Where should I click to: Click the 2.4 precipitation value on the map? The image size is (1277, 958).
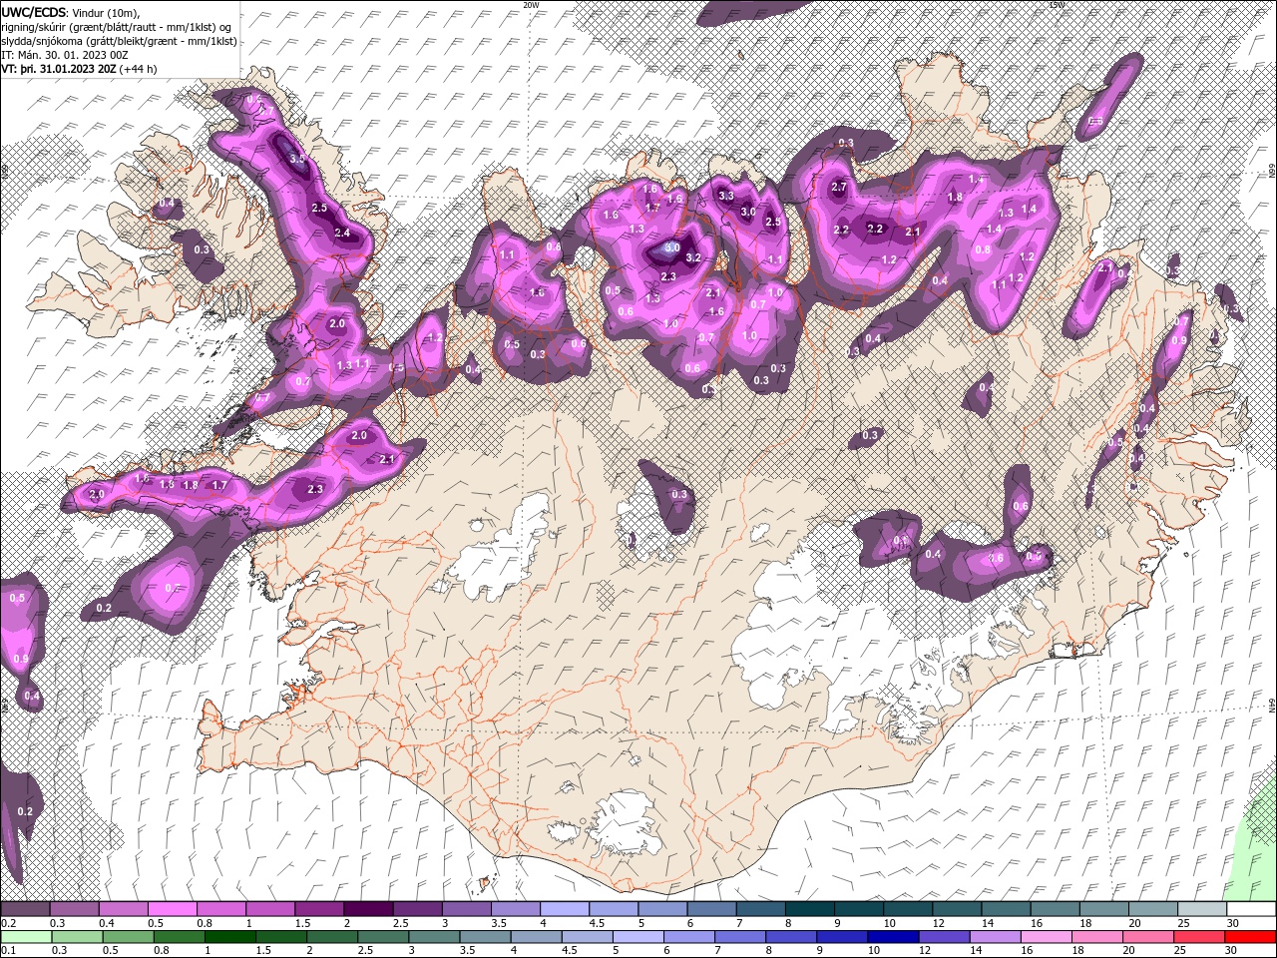tap(343, 233)
